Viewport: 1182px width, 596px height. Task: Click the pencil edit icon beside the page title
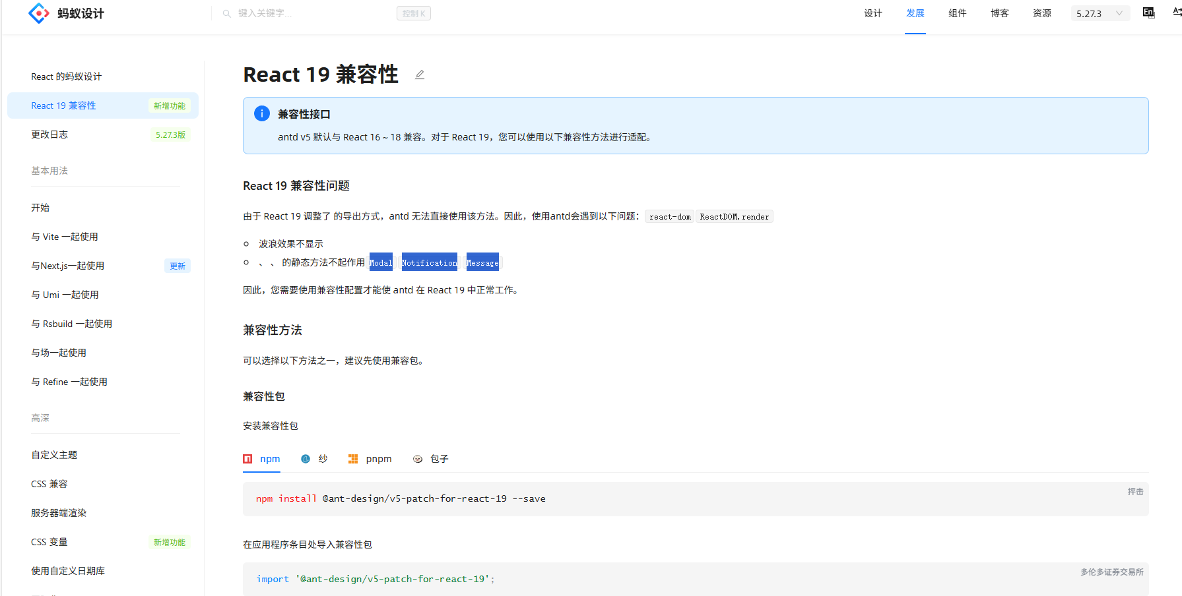click(x=420, y=74)
